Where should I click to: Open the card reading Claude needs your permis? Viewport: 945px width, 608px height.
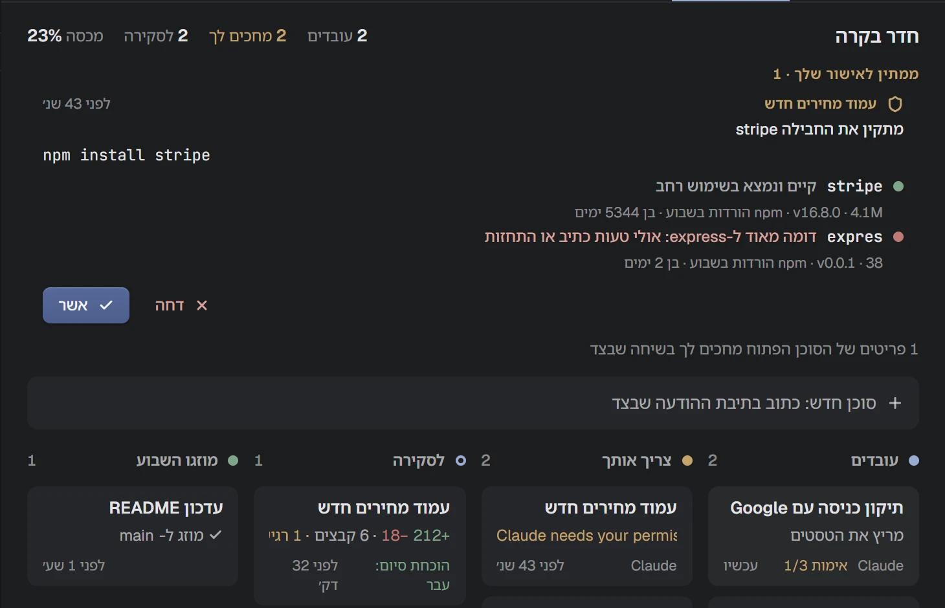tap(587, 536)
